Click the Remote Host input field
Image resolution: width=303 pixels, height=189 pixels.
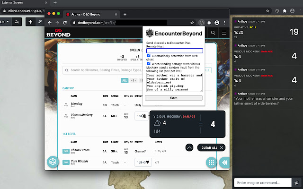pyautogui.click(x=175, y=51)
